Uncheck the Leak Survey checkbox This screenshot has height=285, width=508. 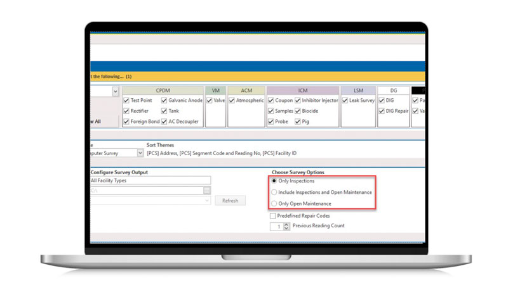[346, 101]
